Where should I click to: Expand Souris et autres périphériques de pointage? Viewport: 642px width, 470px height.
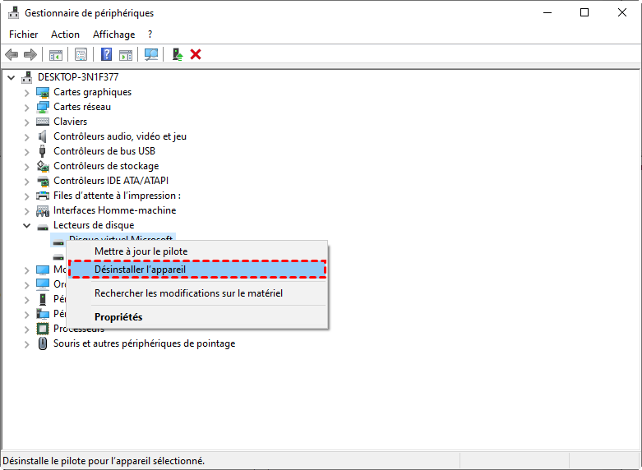pyautogui.click(x=26, y=344)
